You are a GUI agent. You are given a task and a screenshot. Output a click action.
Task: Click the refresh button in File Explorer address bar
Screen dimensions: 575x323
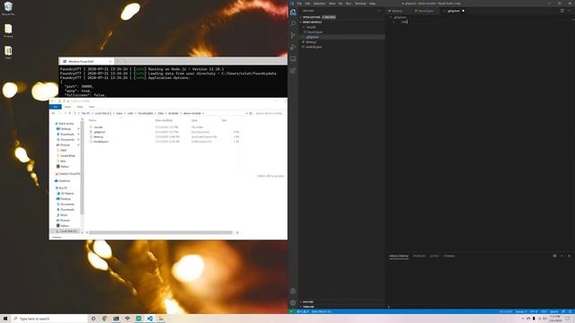coord(251,114)
